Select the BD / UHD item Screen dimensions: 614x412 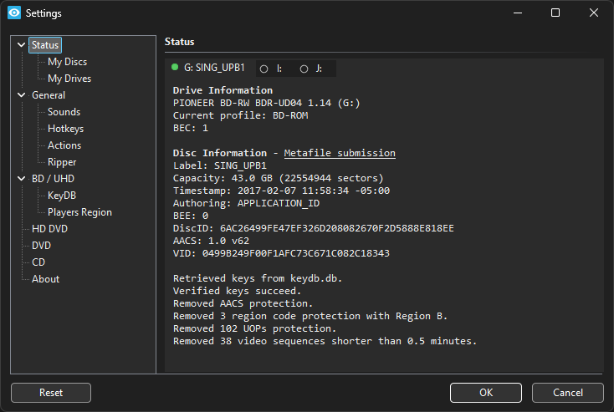coord(53,179)
